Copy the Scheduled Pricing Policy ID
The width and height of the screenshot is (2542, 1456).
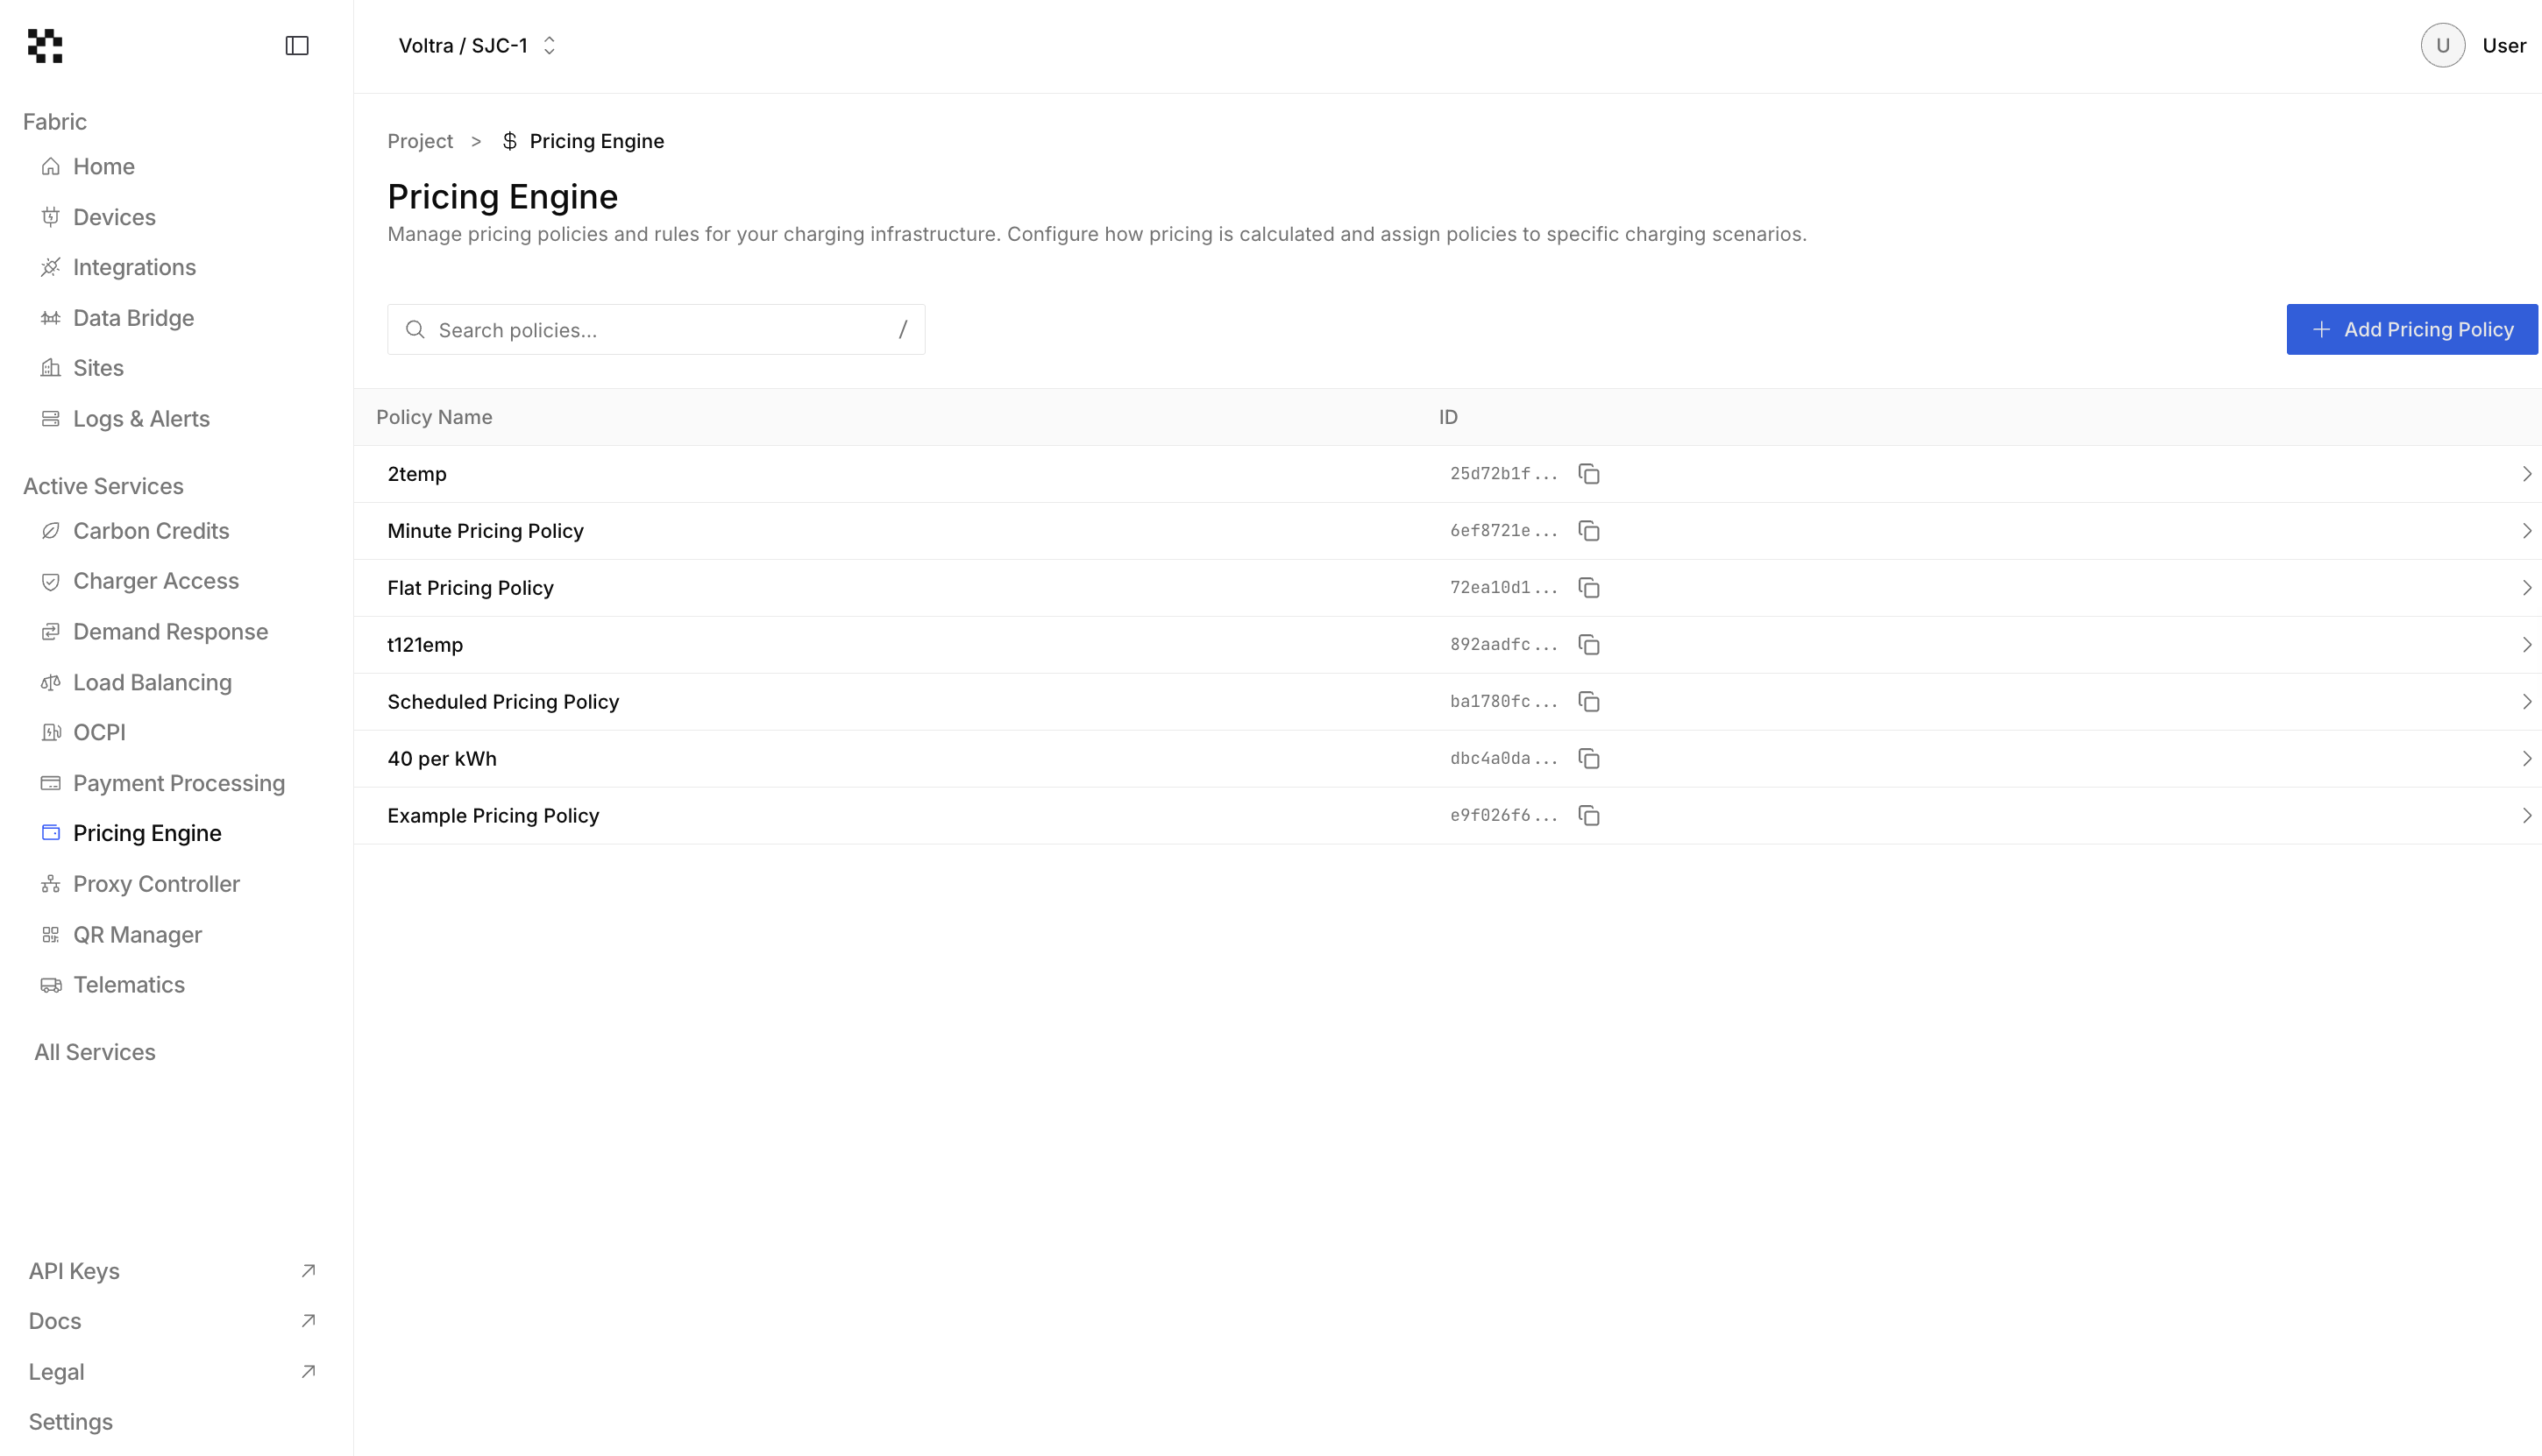coord(1588,702)
